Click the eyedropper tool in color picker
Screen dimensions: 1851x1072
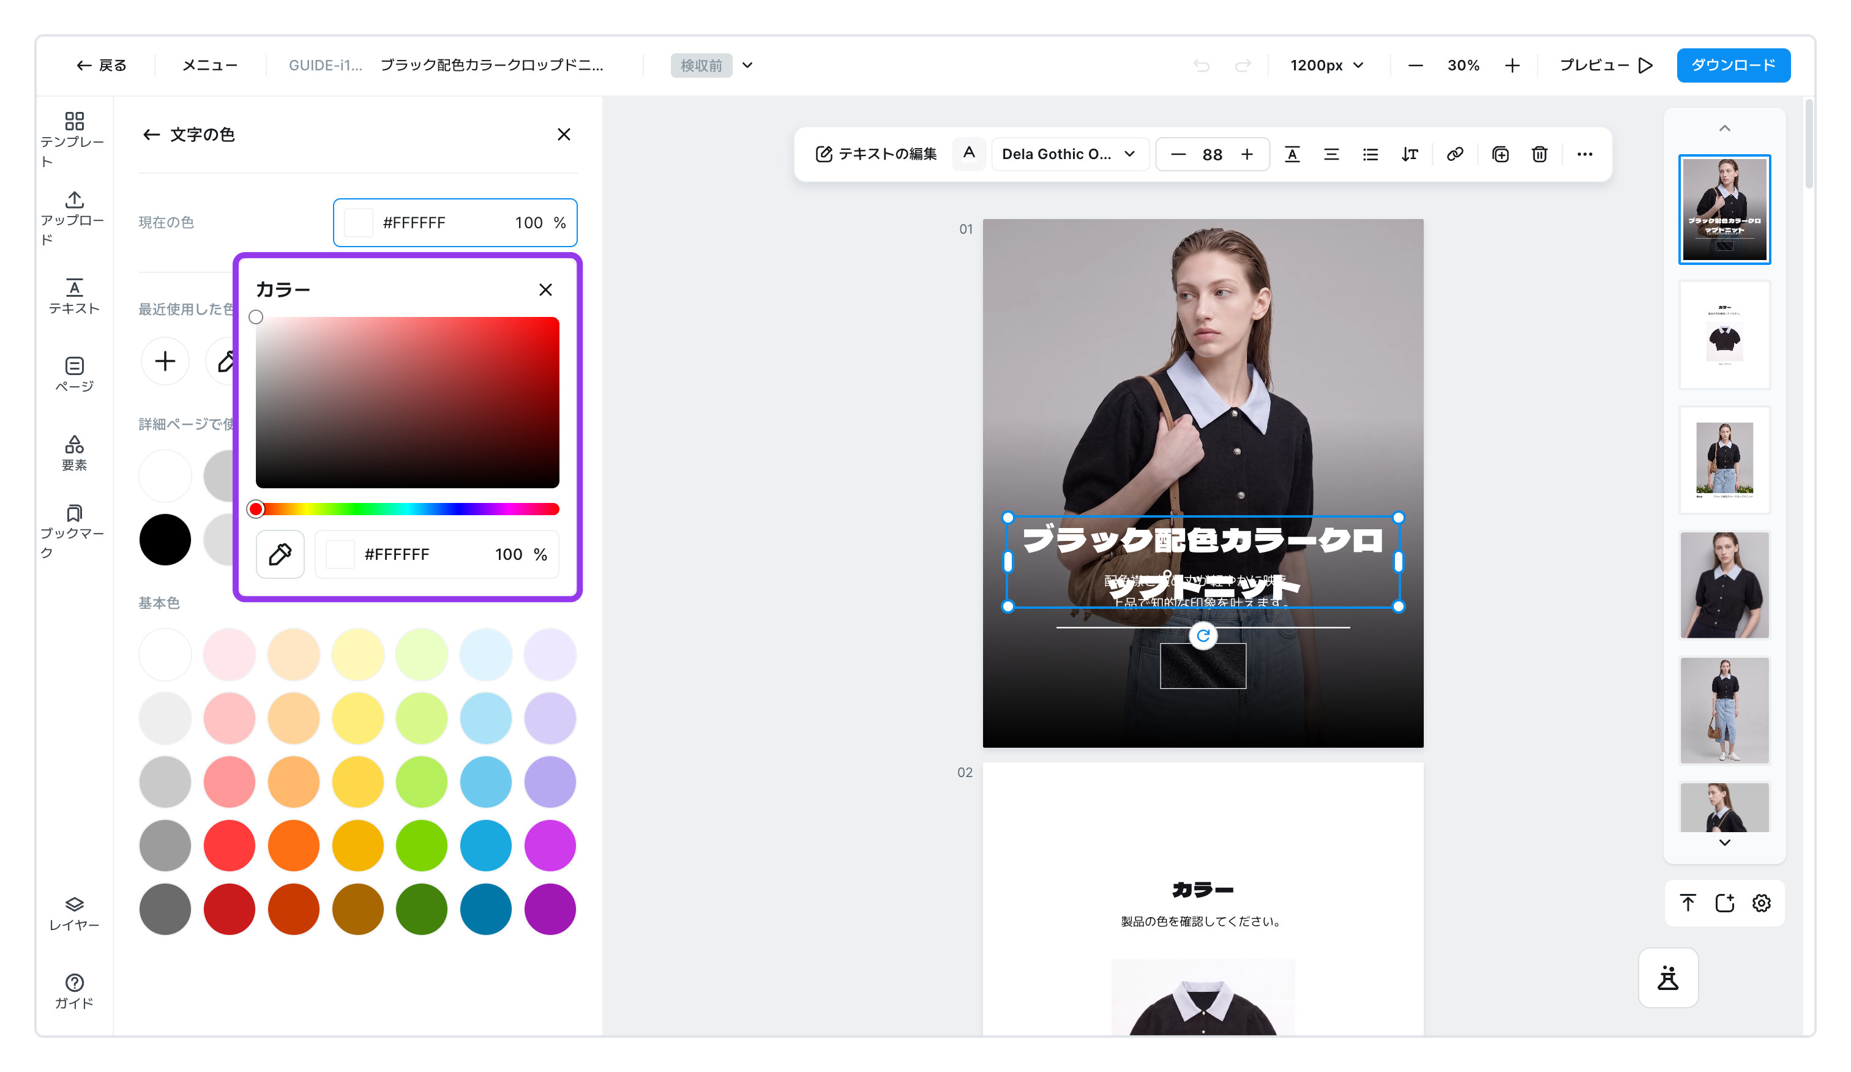tap(280, 554)
